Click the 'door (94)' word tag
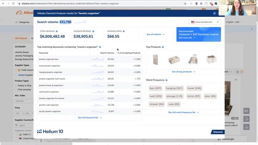Screen dimensions: 258x145 [210, 96]
